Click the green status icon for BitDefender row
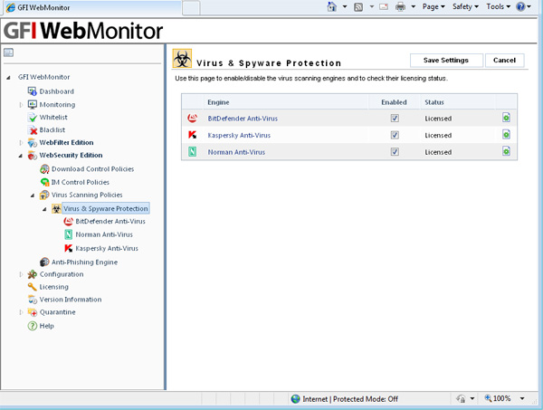This screenshot has width=543, height=410. 507,119
